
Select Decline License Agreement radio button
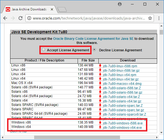(x=94, y=49)
